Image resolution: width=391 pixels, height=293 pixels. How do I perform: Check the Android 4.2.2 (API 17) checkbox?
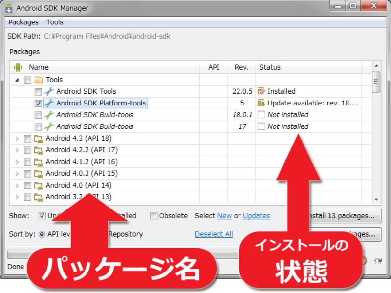[27, 150]
